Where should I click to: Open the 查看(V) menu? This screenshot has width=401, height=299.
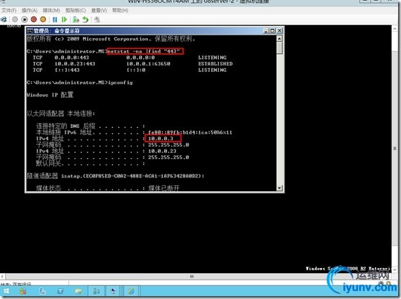coord(99,11)
